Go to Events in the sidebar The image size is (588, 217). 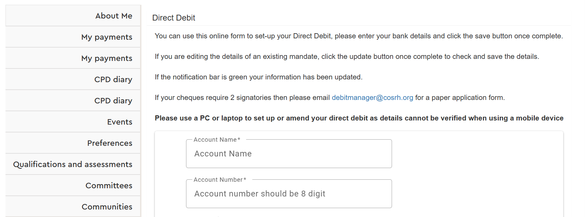(x=119, y=122)
